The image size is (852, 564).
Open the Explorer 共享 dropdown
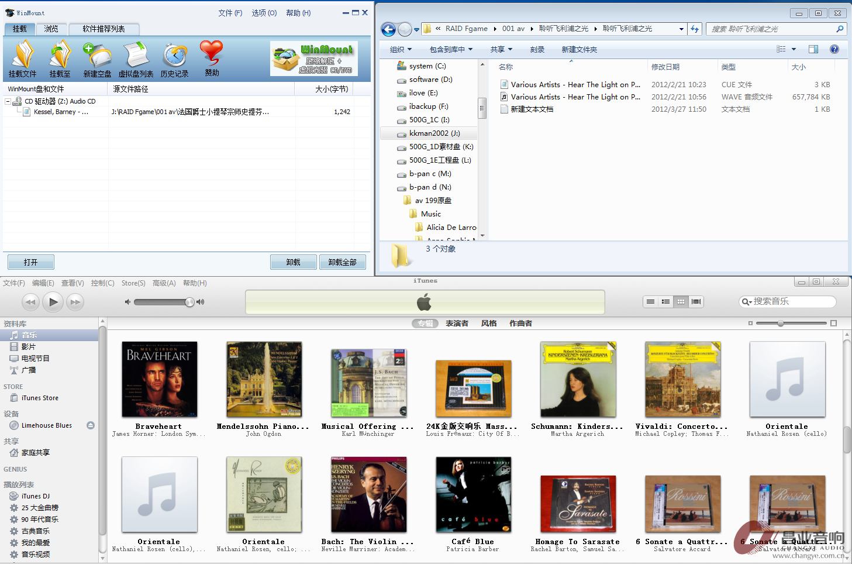[x=501, y=50]
